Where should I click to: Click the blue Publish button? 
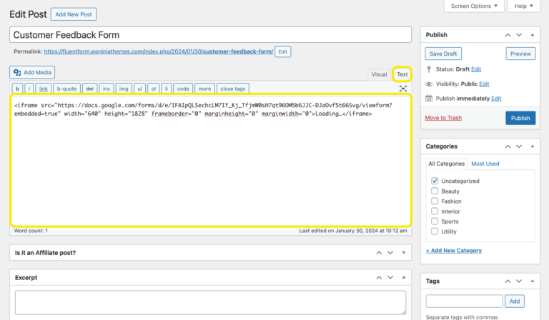pyautogui.click(x=520, y=118)
